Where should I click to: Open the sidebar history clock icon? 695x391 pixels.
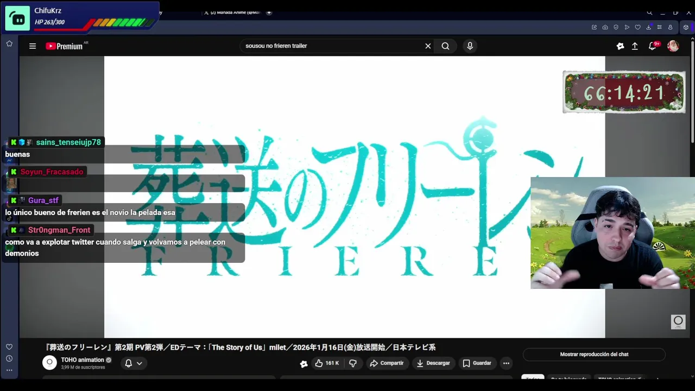click(x=9, y=358)
